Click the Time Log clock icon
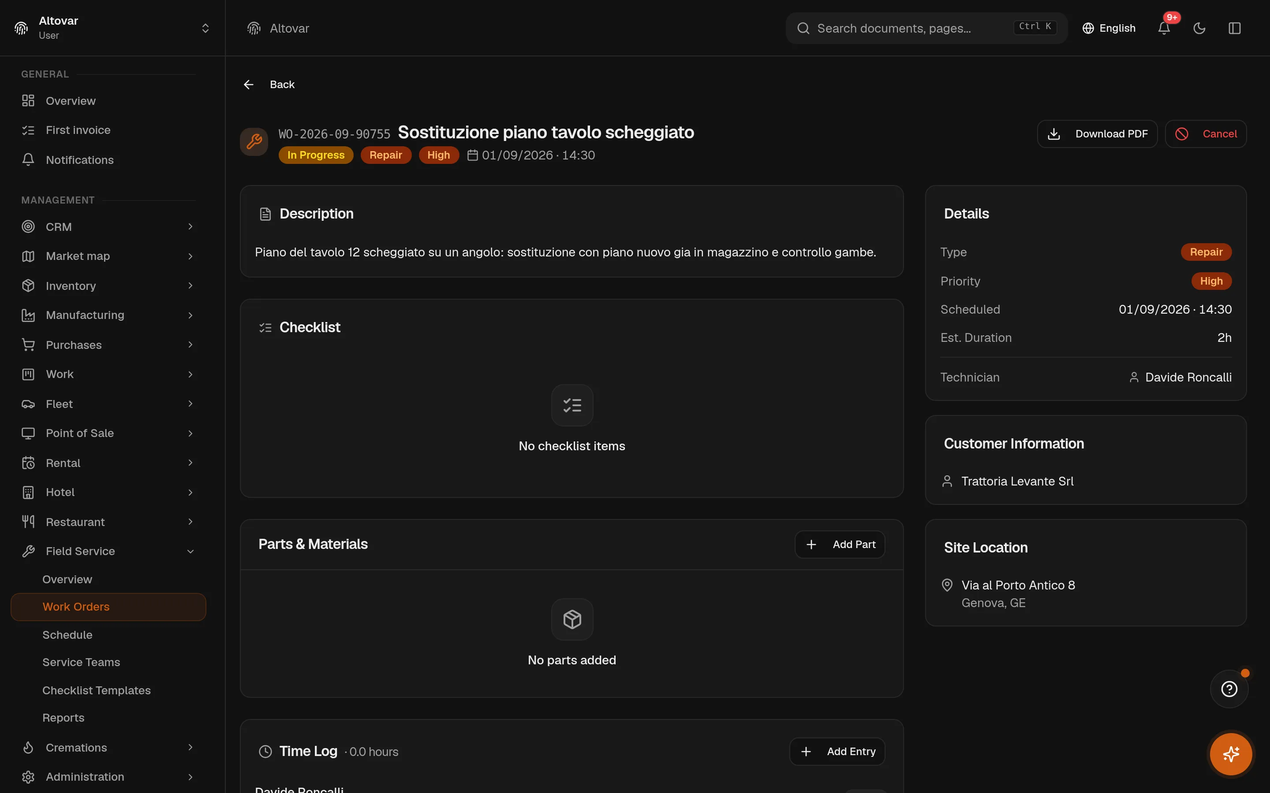Screen dimensions: 1270x793 point(265,752)
